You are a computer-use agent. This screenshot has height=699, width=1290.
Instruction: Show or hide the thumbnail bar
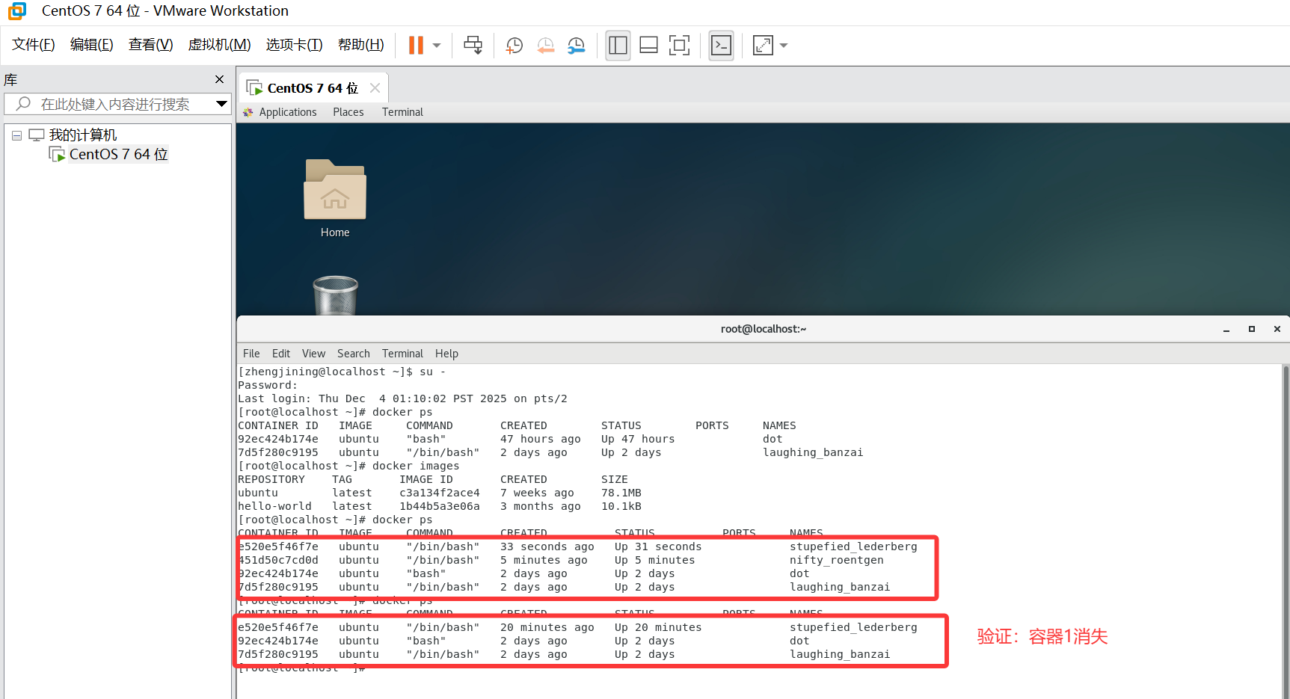tap(648, 45)
